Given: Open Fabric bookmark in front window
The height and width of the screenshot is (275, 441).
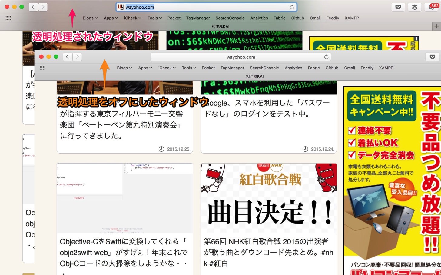Looking at the screenshot, I should pos(314,68).
